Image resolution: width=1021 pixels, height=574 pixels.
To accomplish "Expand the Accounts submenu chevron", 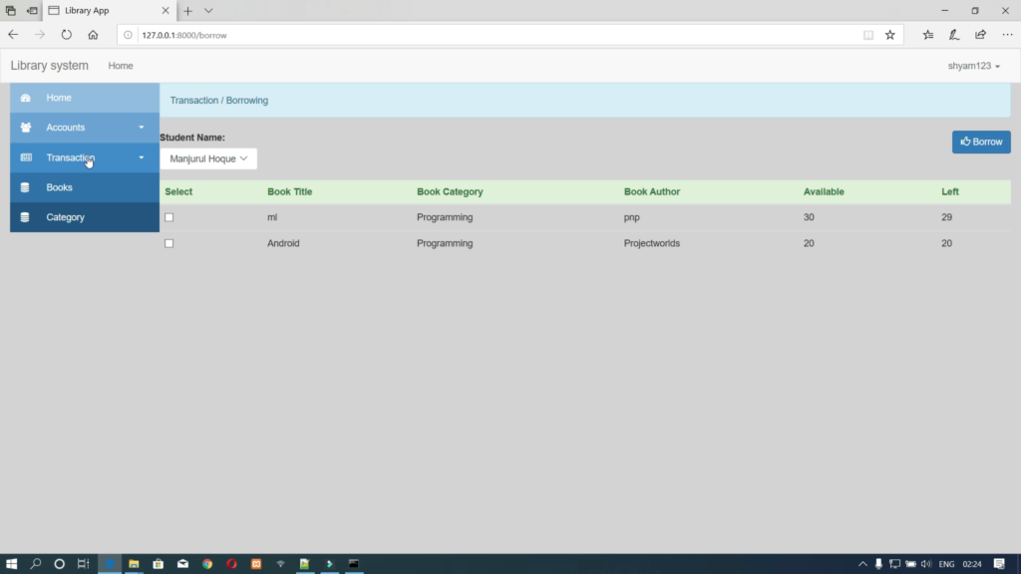I will click(141, 128).
